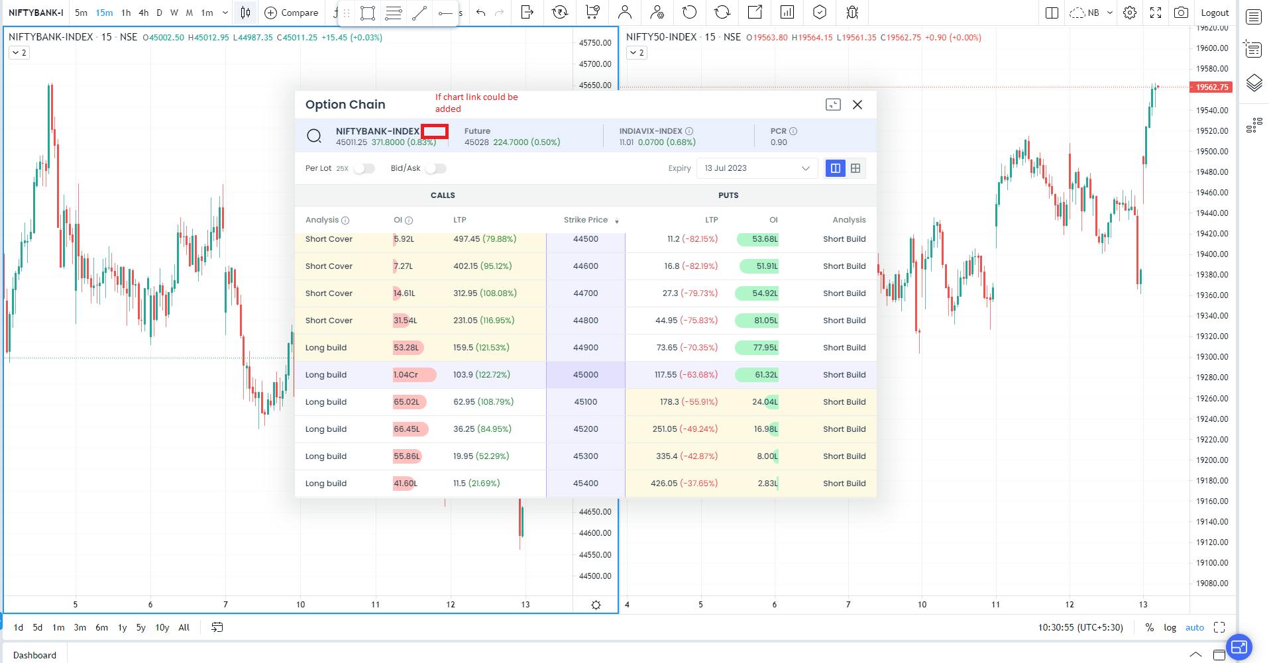Toggle log scale on the chart
The image size is (1269, 663).
click(x=1170, y=627)
